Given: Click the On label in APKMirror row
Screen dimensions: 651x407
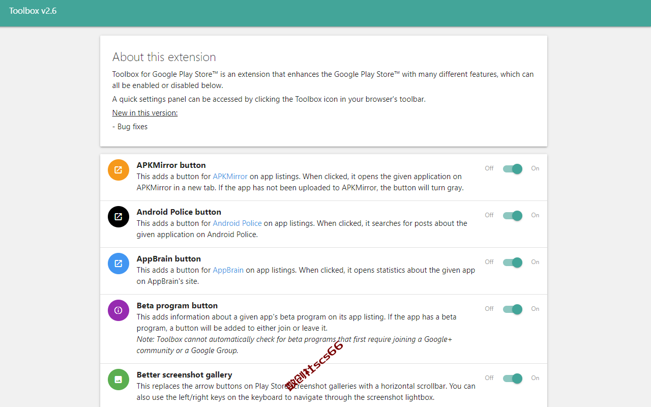Looking at the screenshot, I should pos(535,168).
